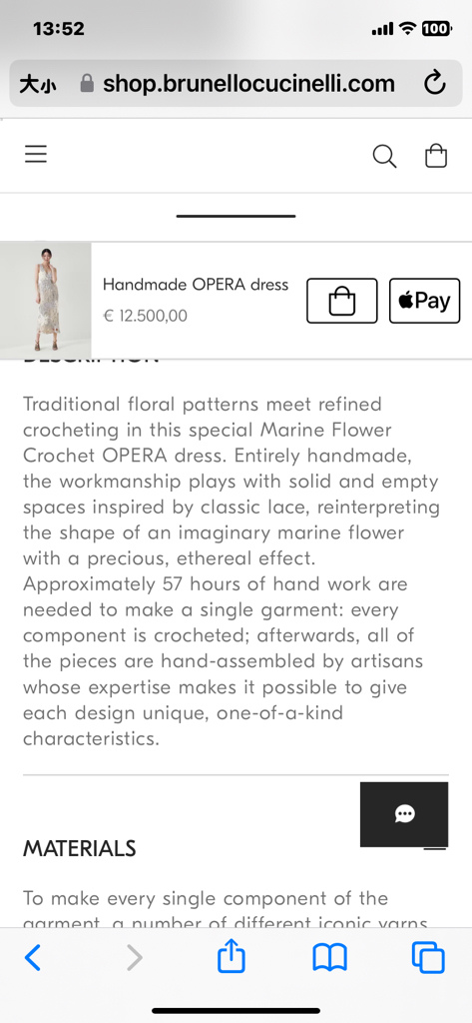Open the hamburger menu

pos(36,154)
